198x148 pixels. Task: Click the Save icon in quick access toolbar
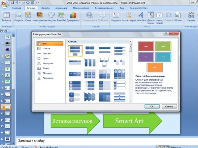coord(12,2)
